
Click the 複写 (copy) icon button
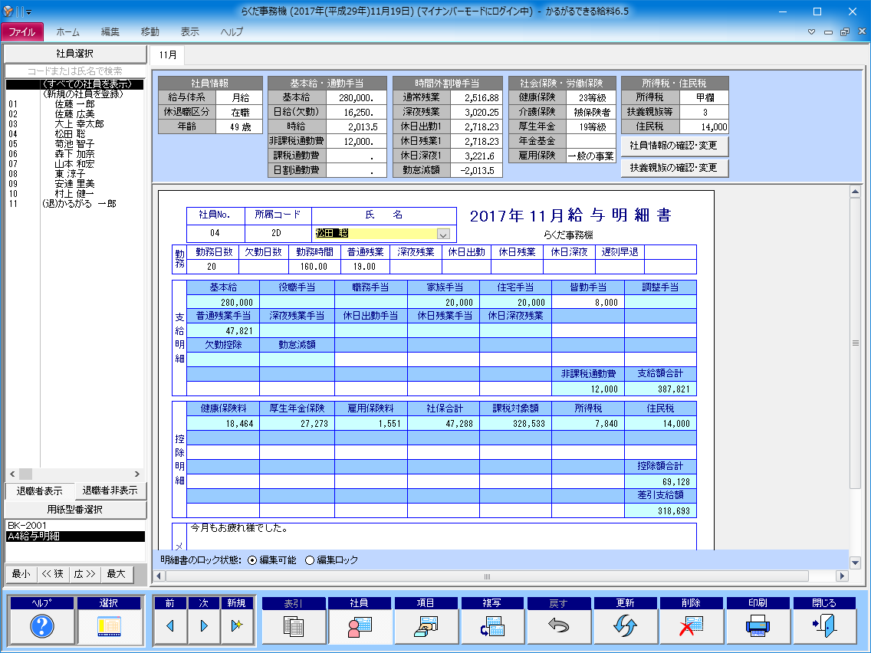(x=493, y=626)
